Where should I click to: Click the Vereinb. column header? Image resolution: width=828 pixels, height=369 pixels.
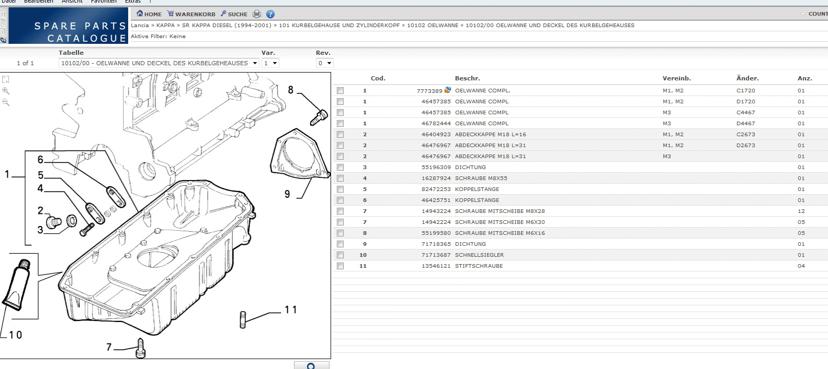[676, 78]
